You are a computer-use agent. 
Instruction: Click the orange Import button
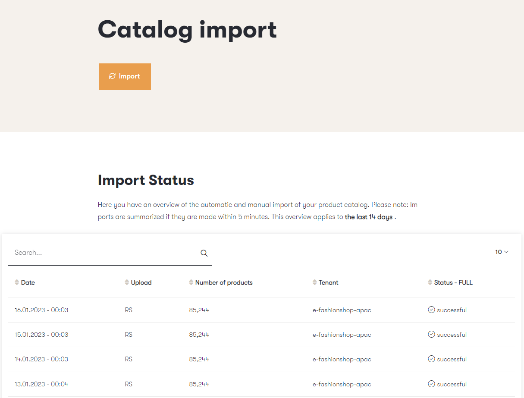(x=125, y=77)
